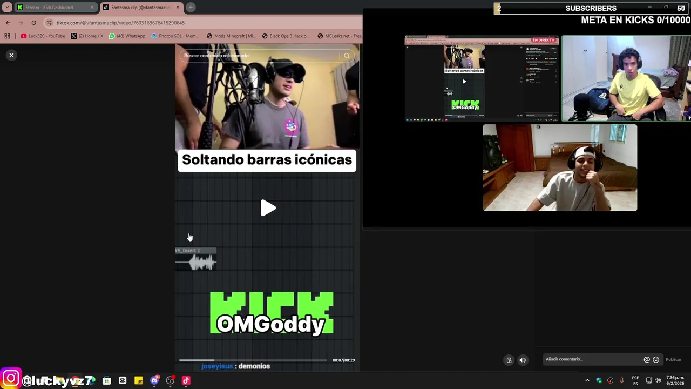
Task: Reload the TikTok page
Action: (x=33, y=23)
